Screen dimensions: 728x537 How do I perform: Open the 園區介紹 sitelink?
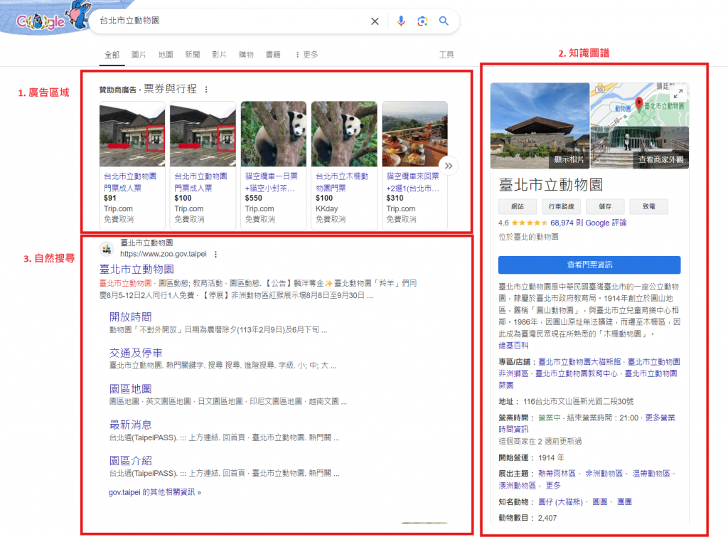[x=131, y=460]
